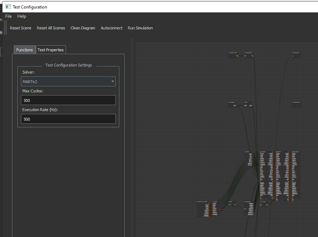Viewport: 318px width, 237px height.
Task: Click inside the Max Cycles field
Action: 68,100
